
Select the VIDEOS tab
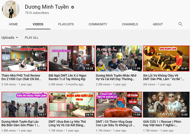click(38, 24)
